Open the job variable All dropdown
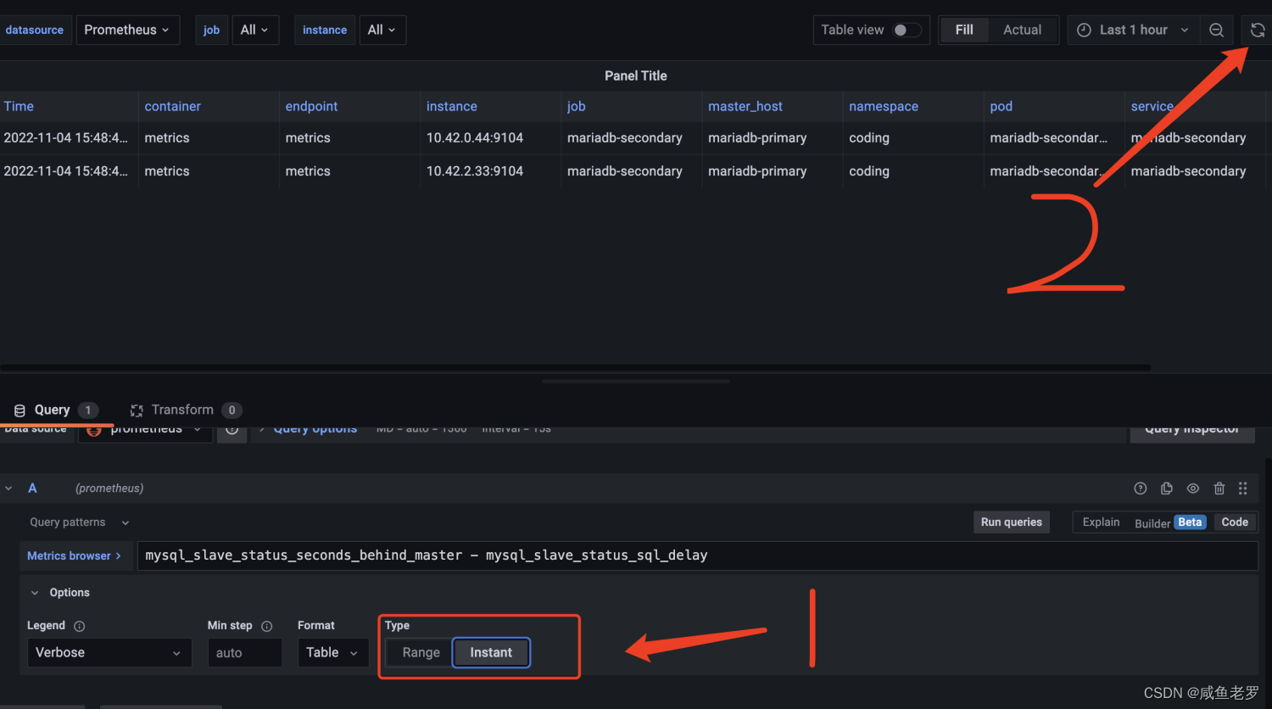 tap(254, 30)
